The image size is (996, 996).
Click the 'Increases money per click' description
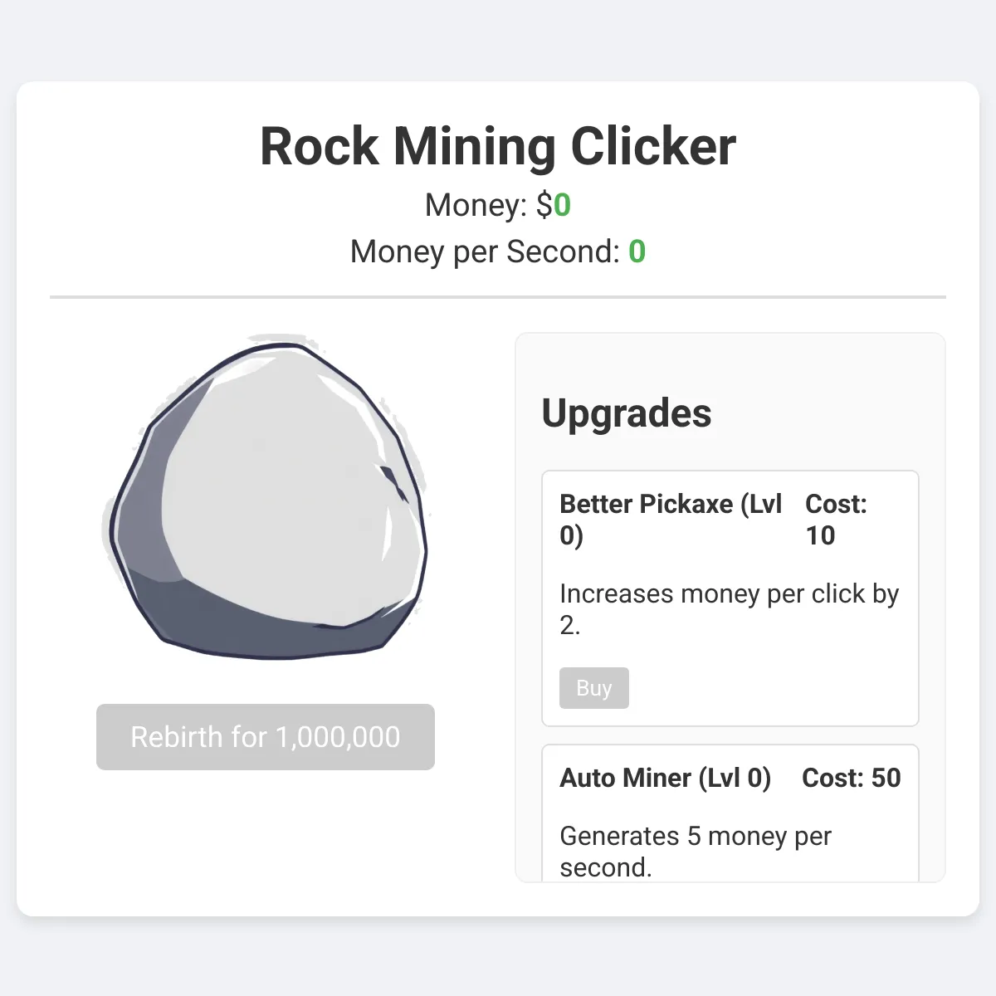730,609
